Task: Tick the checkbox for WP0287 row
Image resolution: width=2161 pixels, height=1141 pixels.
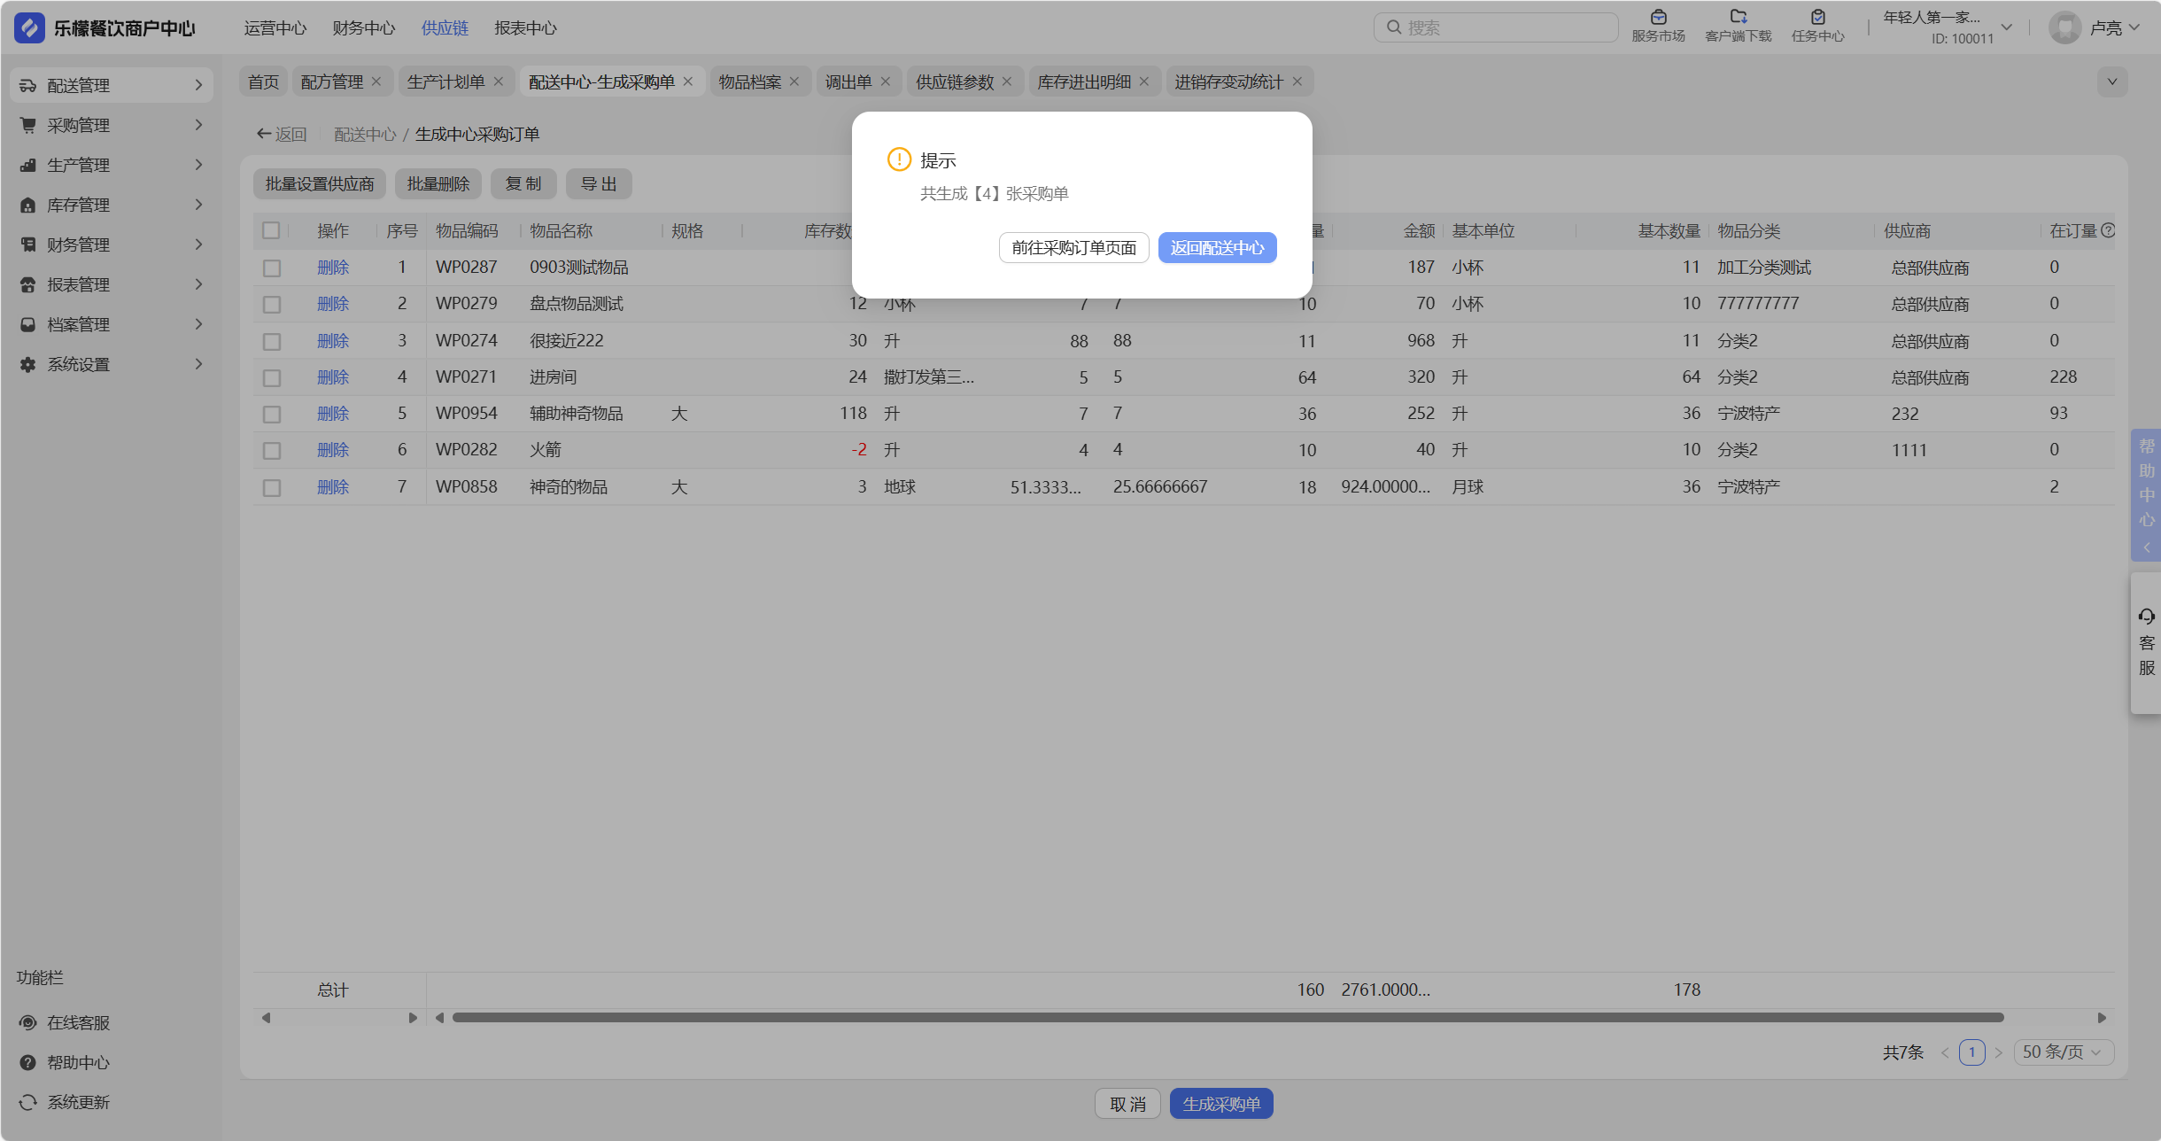Action: (x=271, y=268)
